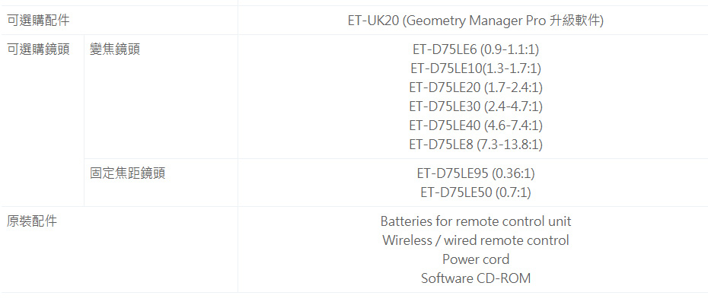Image resolution: width=708 pixels, height=305 pixels.
Task: Select the ET-D75LE40 zoom lens entry
Action: (476, 125)
